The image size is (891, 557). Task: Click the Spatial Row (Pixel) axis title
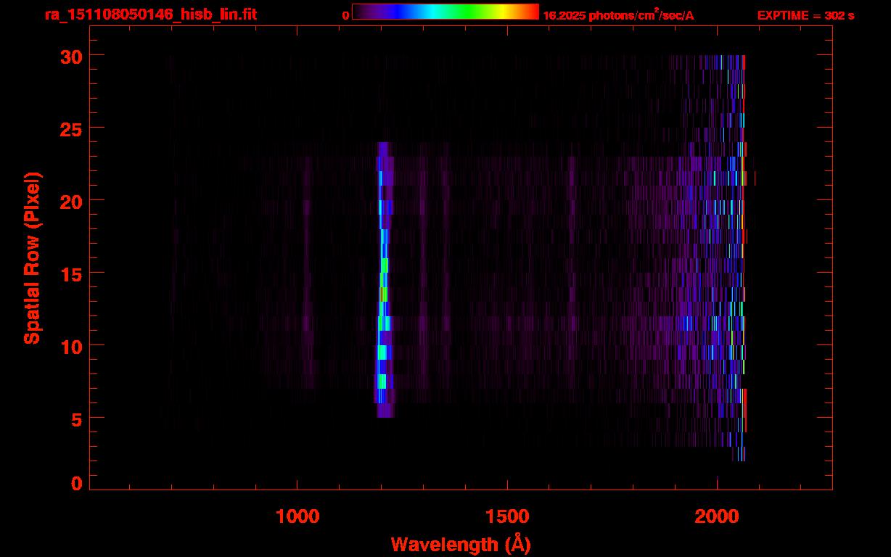[x=32, y=257]
